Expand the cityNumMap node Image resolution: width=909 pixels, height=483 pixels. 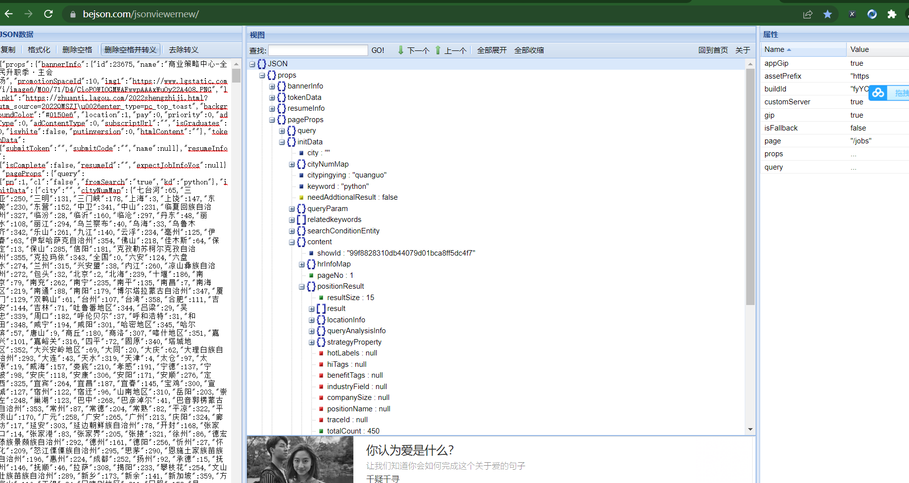[x=292, y=164]
